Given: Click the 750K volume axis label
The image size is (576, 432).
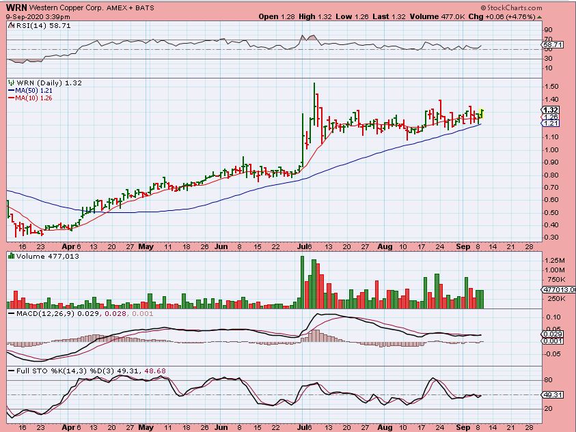Looking at the screenshot, I should click(x=556, y=279).
